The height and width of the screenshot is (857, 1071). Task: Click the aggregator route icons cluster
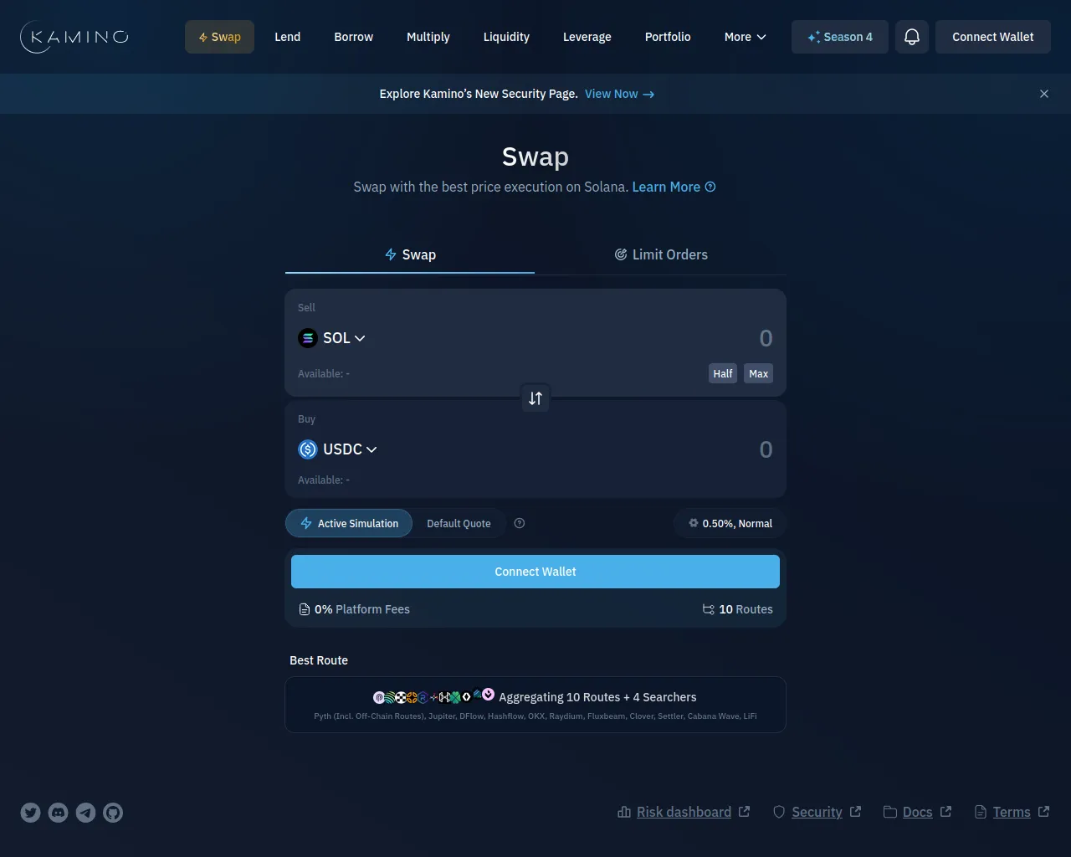pyautogui.click(x=433, y=696)
